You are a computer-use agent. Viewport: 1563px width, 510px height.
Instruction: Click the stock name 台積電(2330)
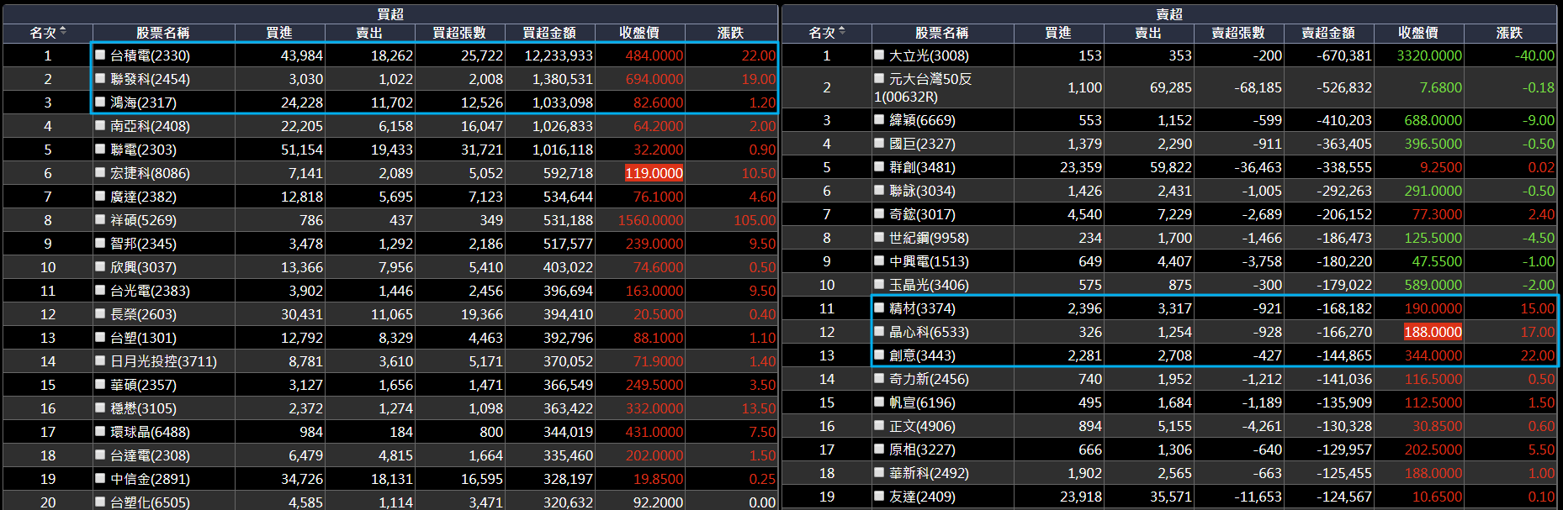[x=150, y=55]
